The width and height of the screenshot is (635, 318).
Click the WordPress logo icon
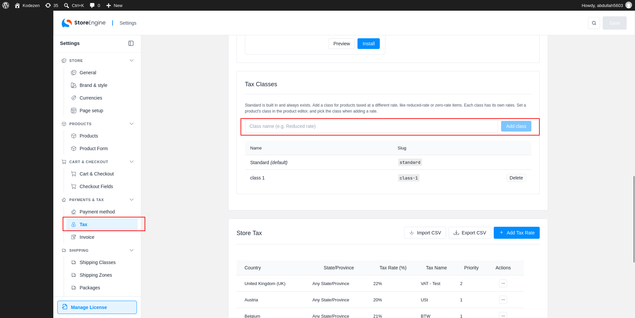click(6, 5)
